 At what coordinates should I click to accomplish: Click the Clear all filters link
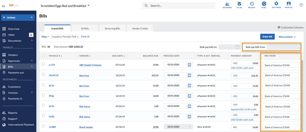pyautogui.click(x=85, y=36)
